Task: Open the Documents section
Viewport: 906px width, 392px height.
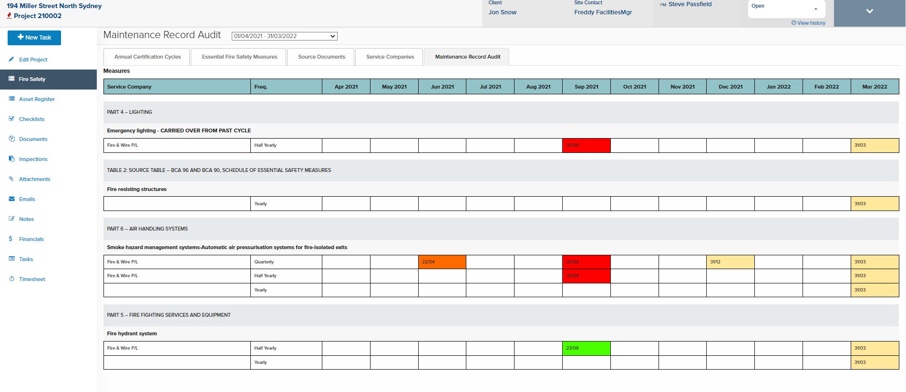Action: (33, 139)
